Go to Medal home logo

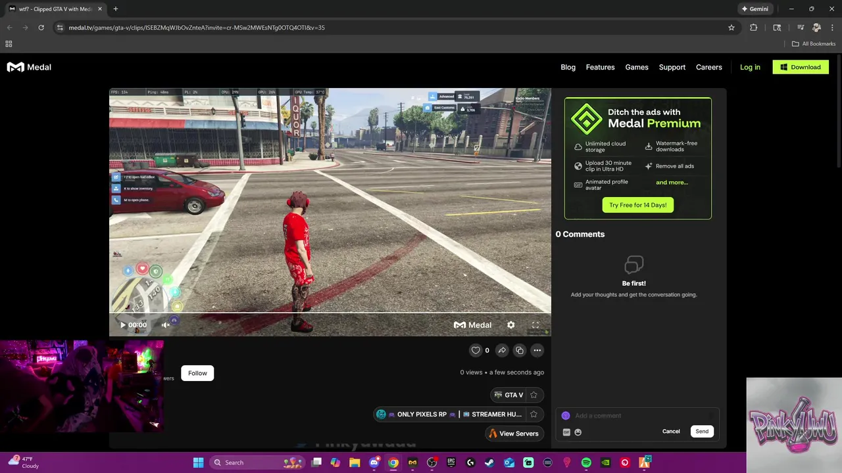click(29, 67)
